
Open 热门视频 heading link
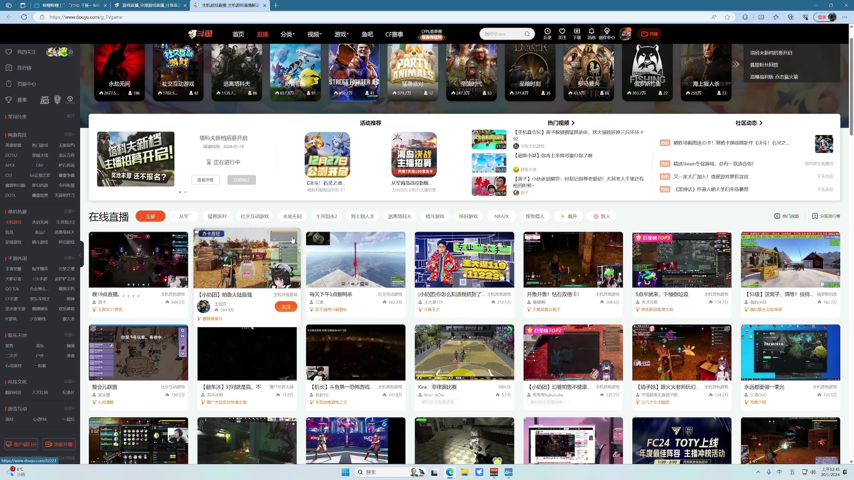[x=561, y=123]
